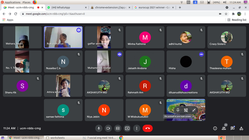
Task: Click the show desktop icon in taskbar
Action: pyautogui.click(x=3, y=138)
